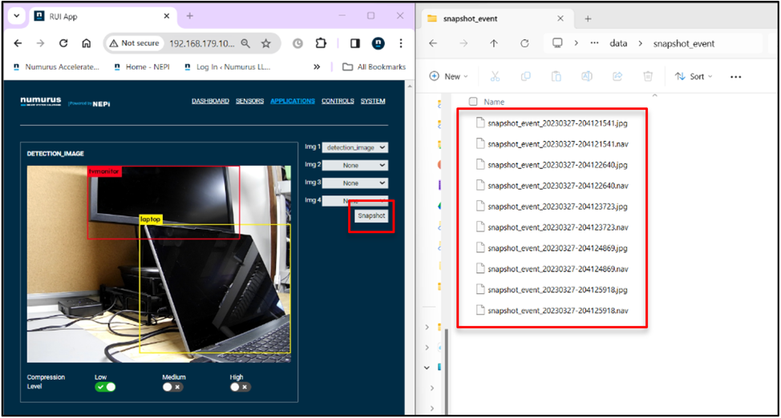Click the history clock icon in Chrome toolbar
The width and height of the screenshot is (781, 418).
click(x=297, y=43)
